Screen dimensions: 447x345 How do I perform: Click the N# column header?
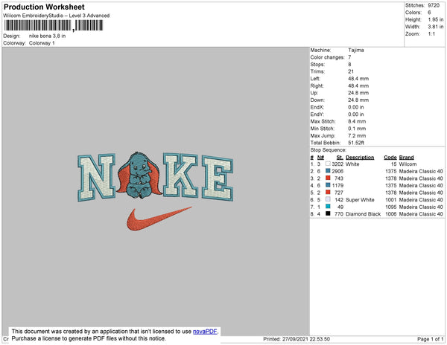[320, 158]
